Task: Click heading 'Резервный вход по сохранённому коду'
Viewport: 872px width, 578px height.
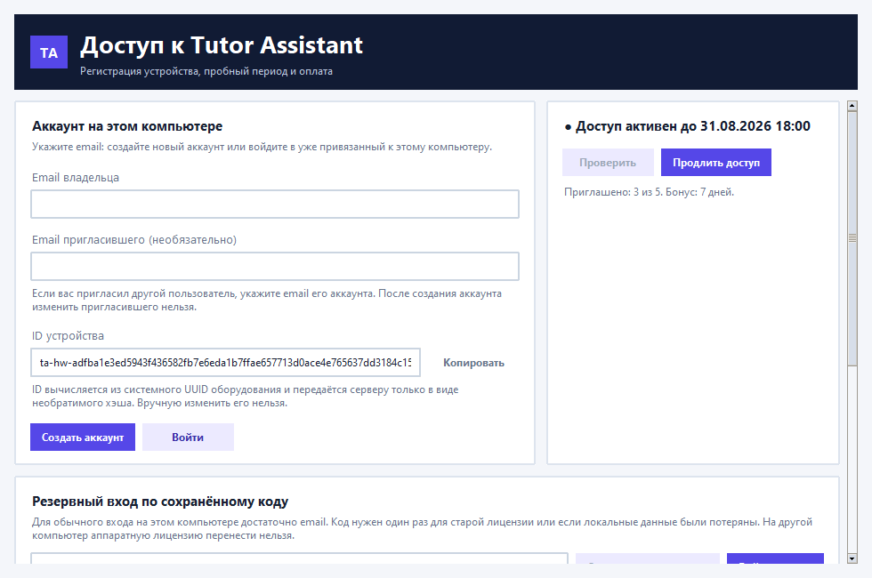Action: pos(160,502)
